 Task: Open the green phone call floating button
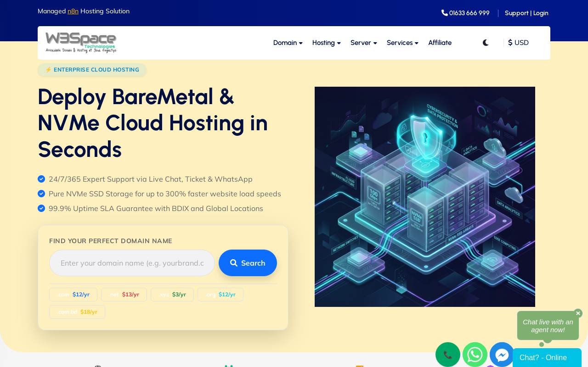(x=448, y=355)
